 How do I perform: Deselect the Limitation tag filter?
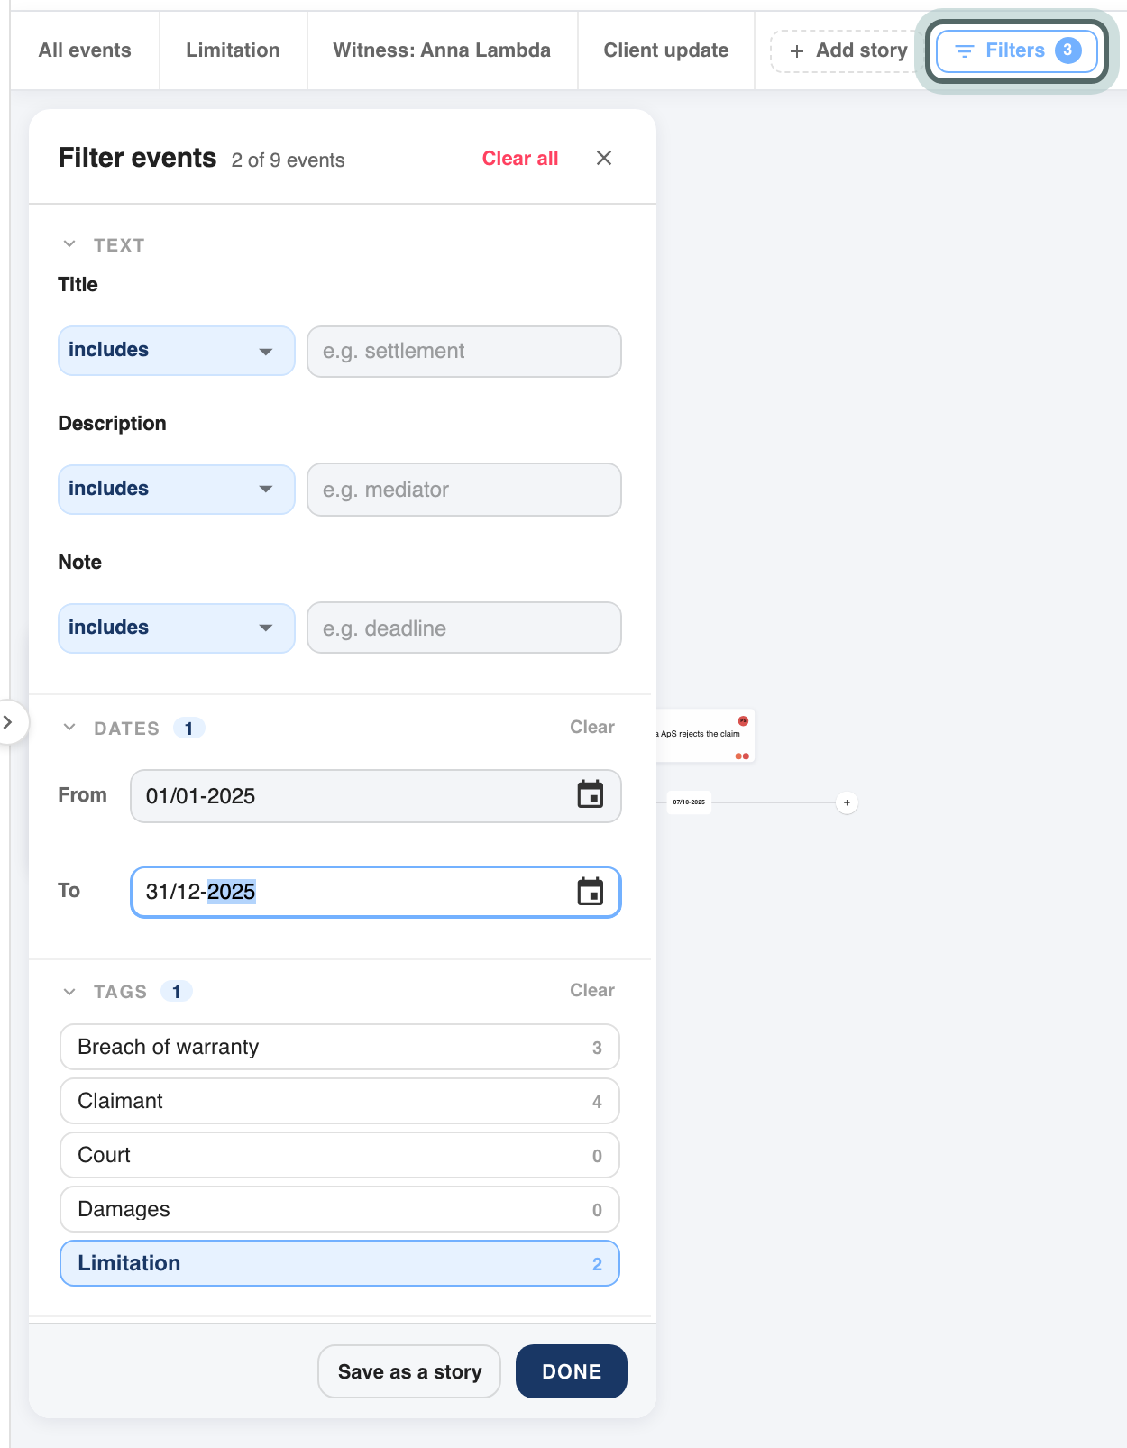pos(340,1263)
